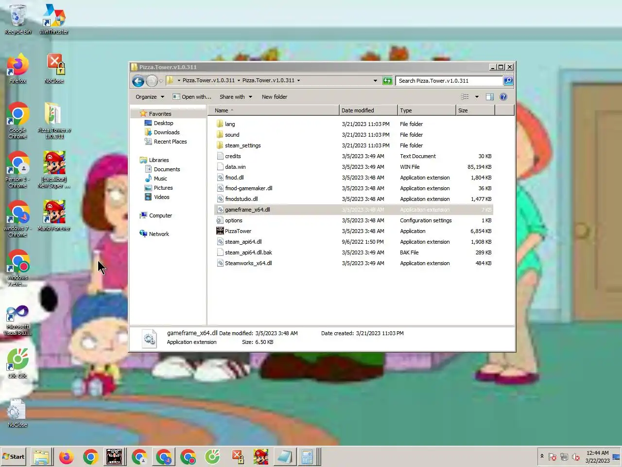This screenshot has width=622, height=467.
Task: Show hidden system tray icons arrow
Action: [542, 456]
